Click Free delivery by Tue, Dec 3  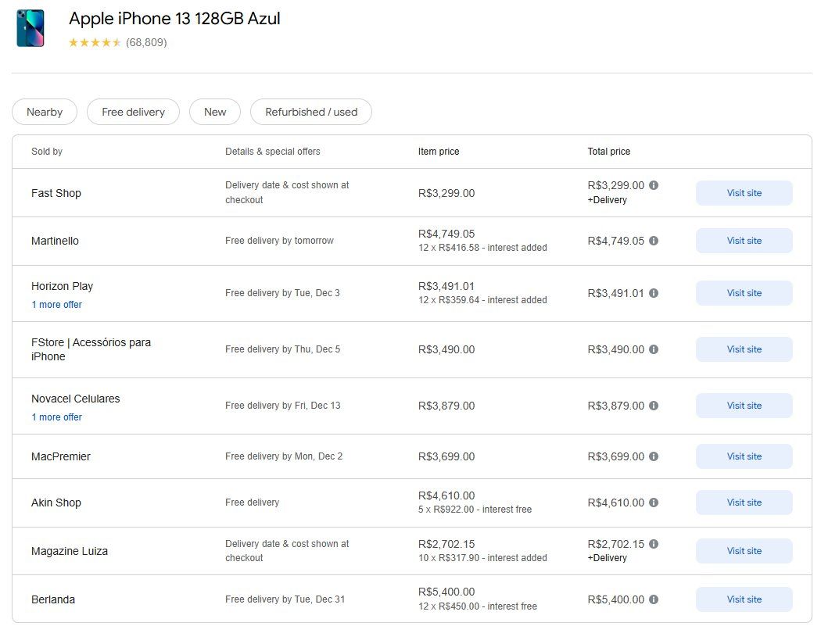282,293
